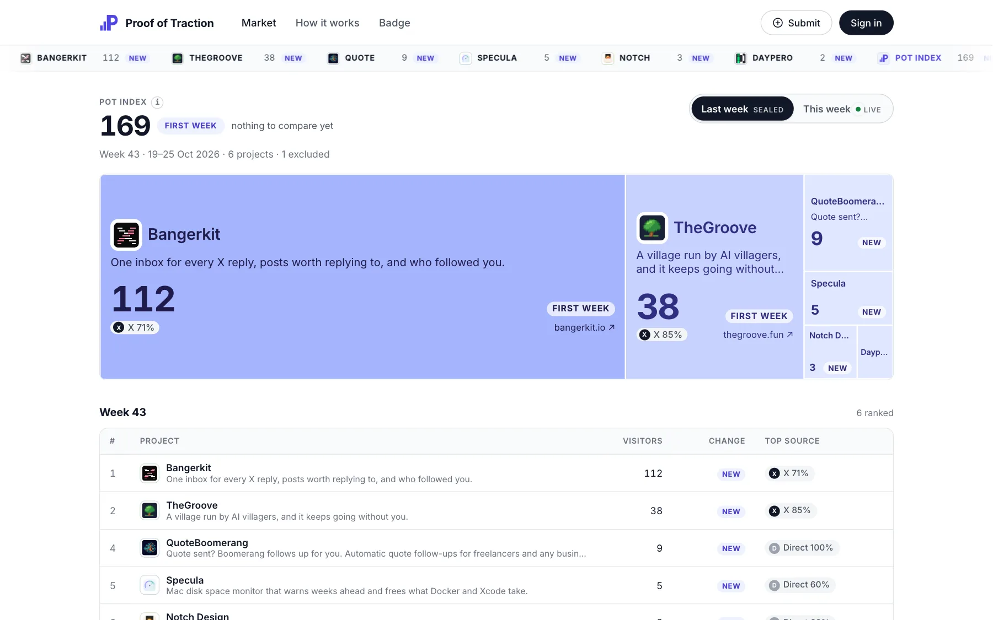Screen dimensions: 993x620
Task: Open the bangerkit.io external link
Action: (x=584, y=327)
